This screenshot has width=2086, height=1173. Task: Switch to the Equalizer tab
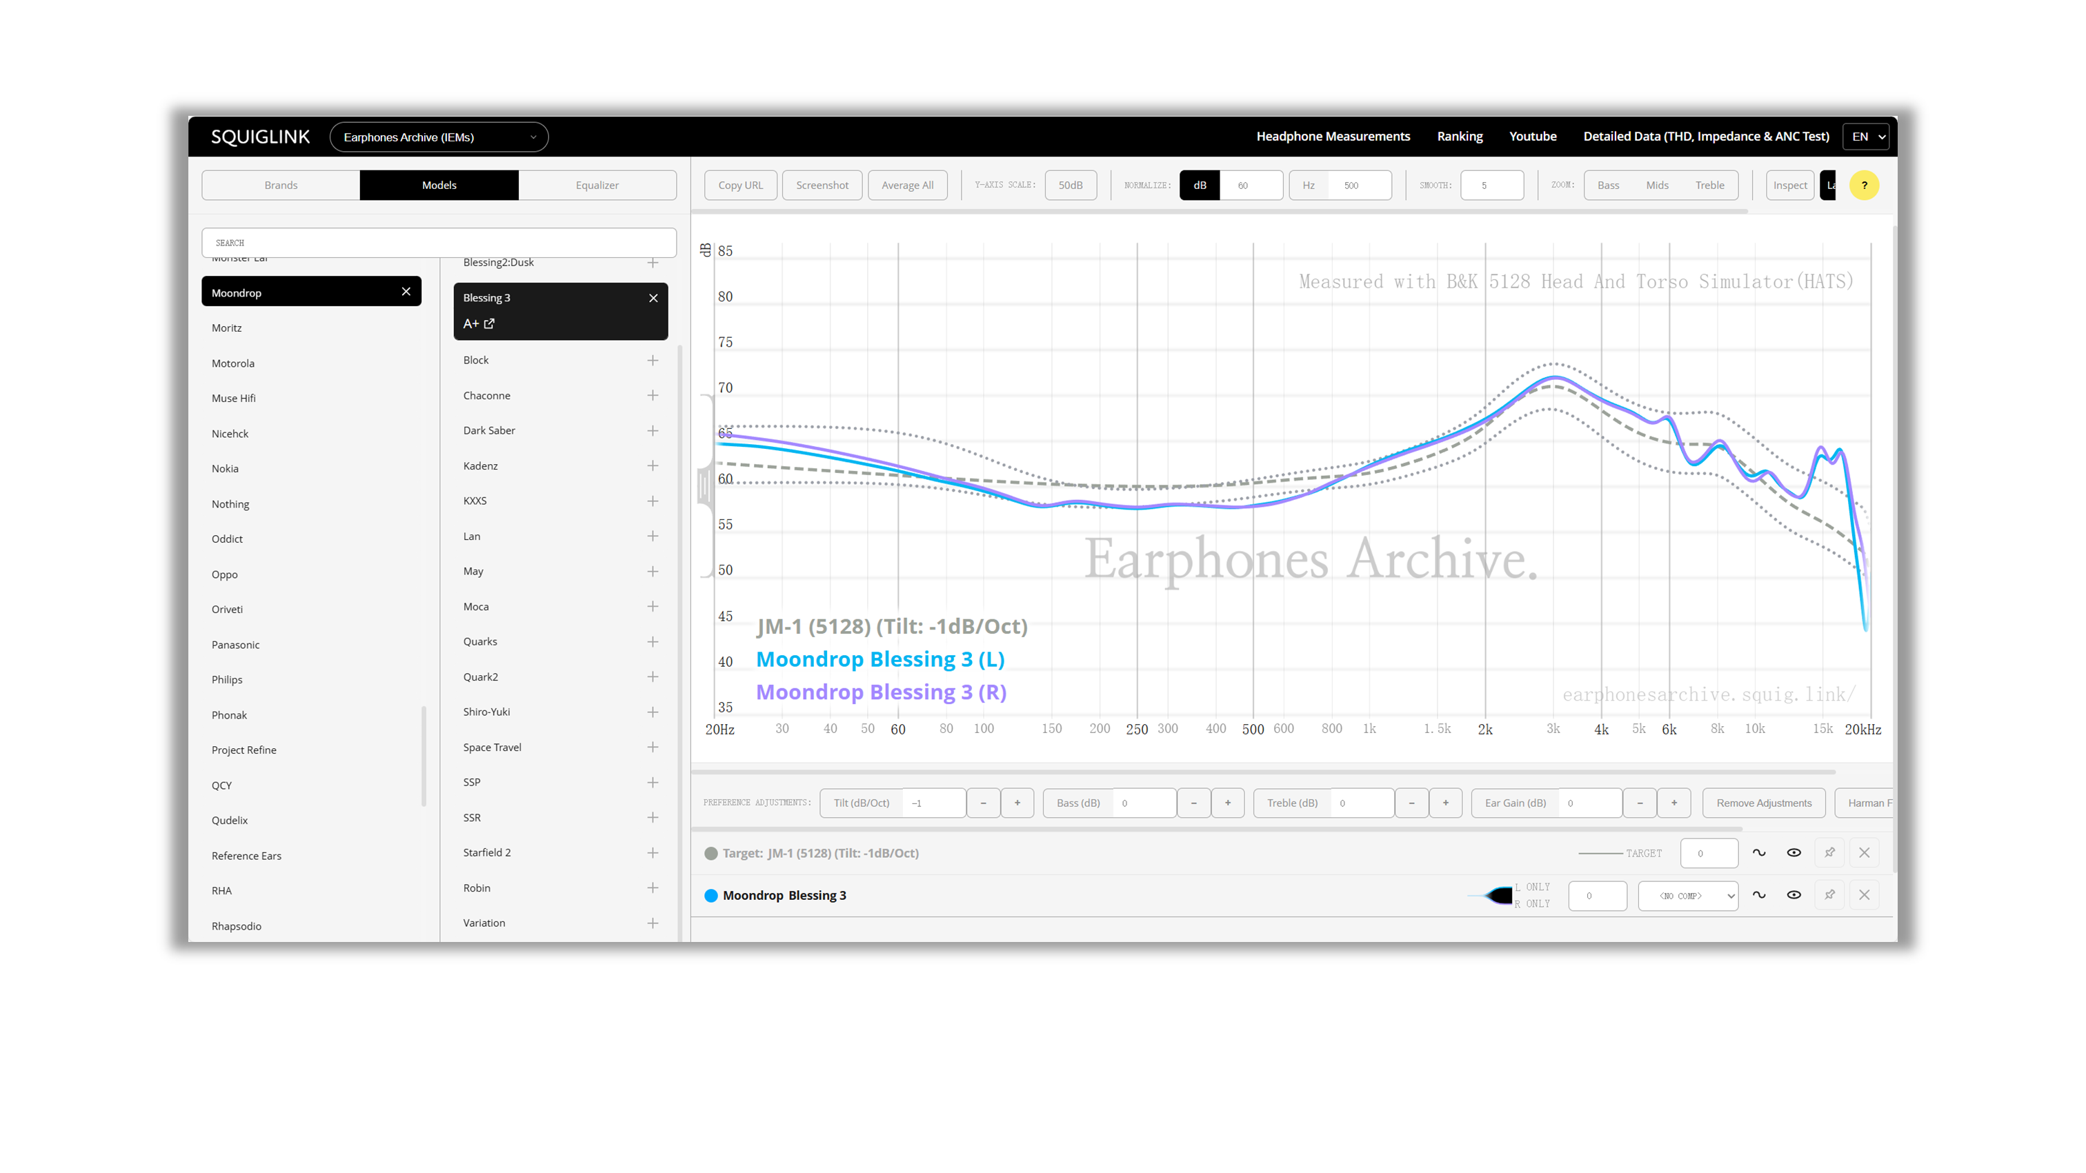pos(597,186)
